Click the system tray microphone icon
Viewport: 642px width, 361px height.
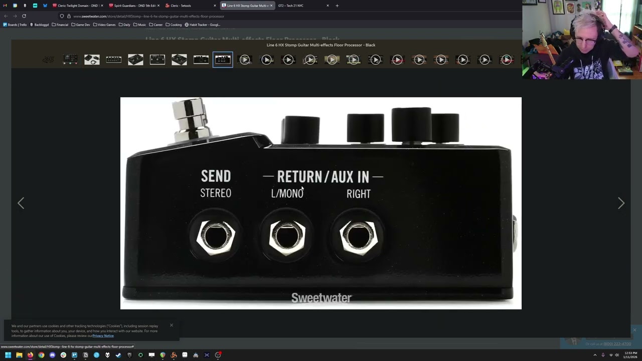tap(603, 355)
